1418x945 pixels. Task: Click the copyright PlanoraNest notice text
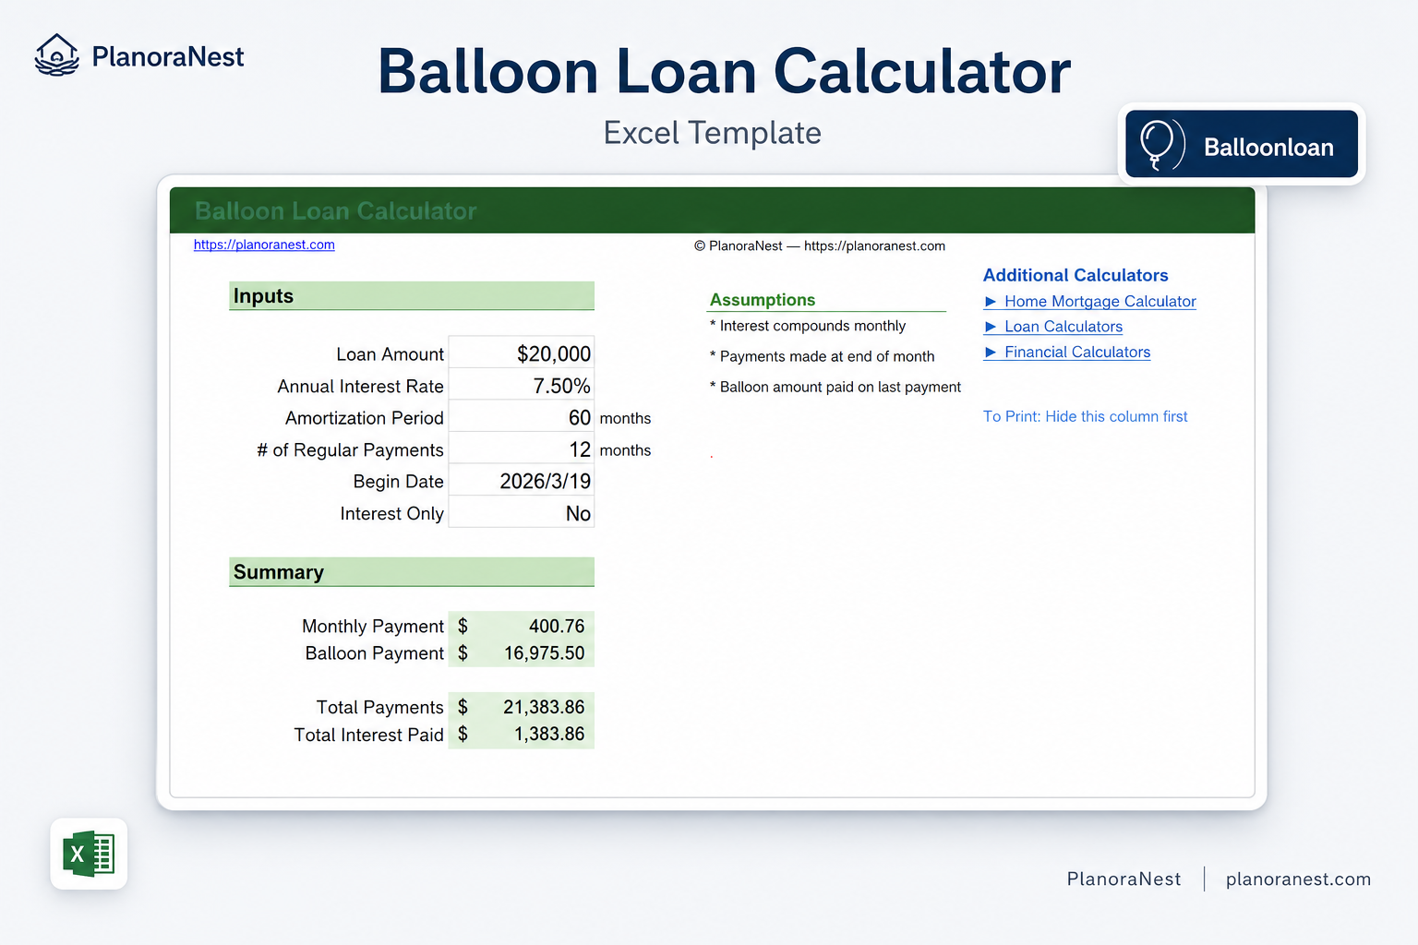820,245
